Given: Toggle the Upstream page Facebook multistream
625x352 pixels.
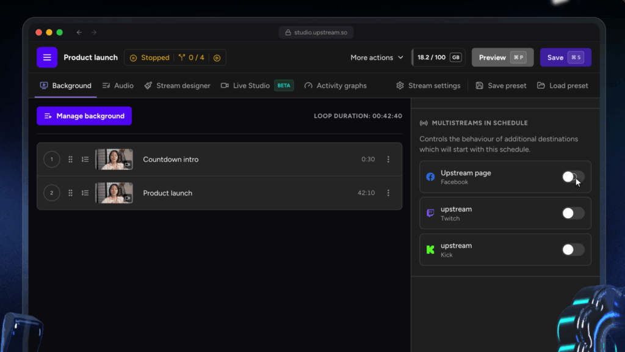Looking at the screenshot, I should click(x=573, y=177).
